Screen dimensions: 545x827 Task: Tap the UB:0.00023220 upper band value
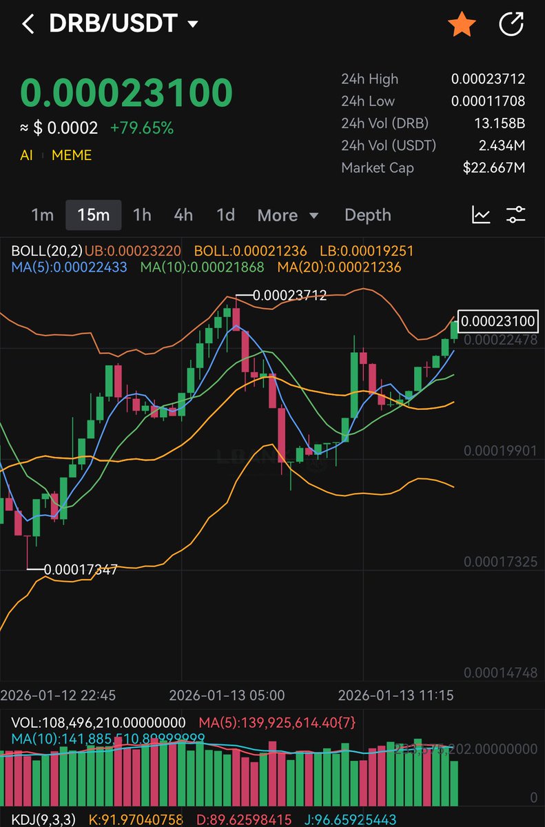pos(132,251)
